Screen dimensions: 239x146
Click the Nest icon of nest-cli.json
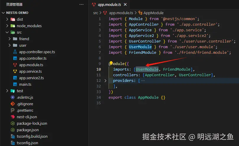click(x=13, y=117)
